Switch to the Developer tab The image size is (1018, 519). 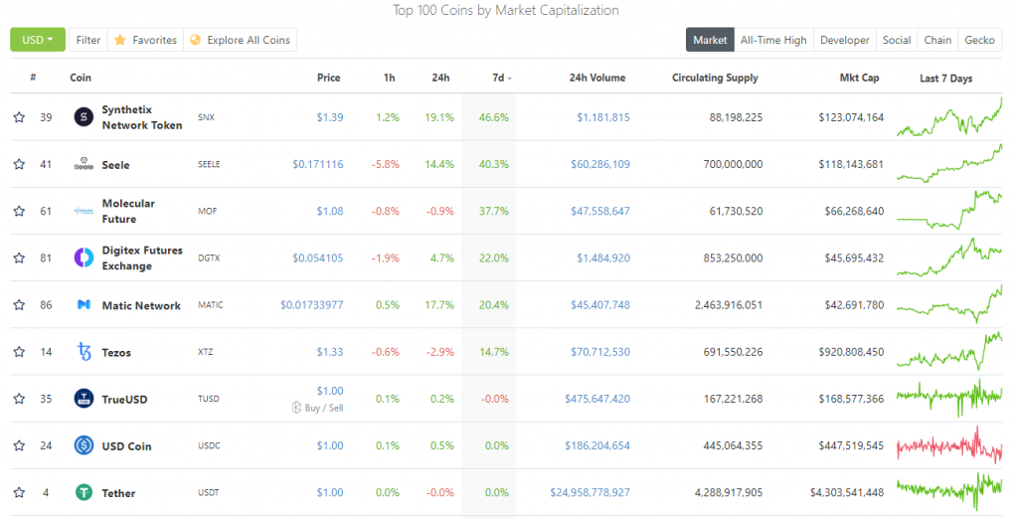pyautogui.click(x=845, y=40)
